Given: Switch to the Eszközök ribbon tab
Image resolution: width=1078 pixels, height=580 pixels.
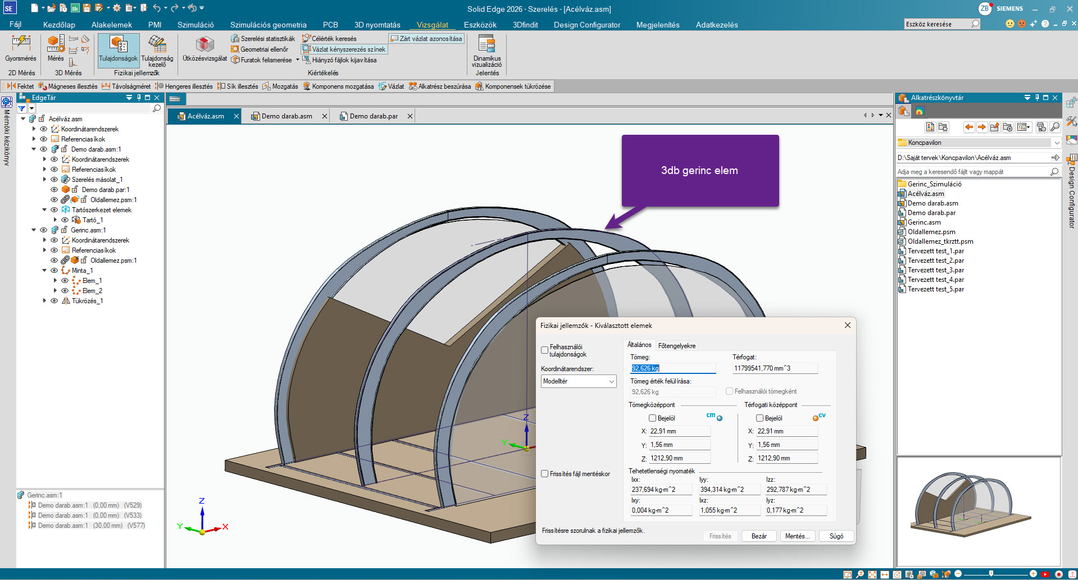Looking at the screenshot, I should (480, 25).
